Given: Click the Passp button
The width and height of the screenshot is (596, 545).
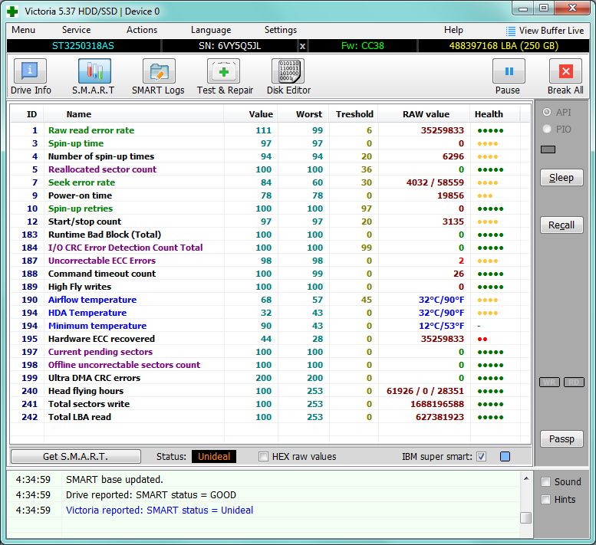Looking at the screenshot, I should point(561,439).
